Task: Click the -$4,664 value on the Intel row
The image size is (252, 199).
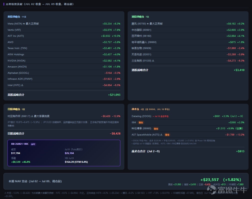Action: click(107, 85)
